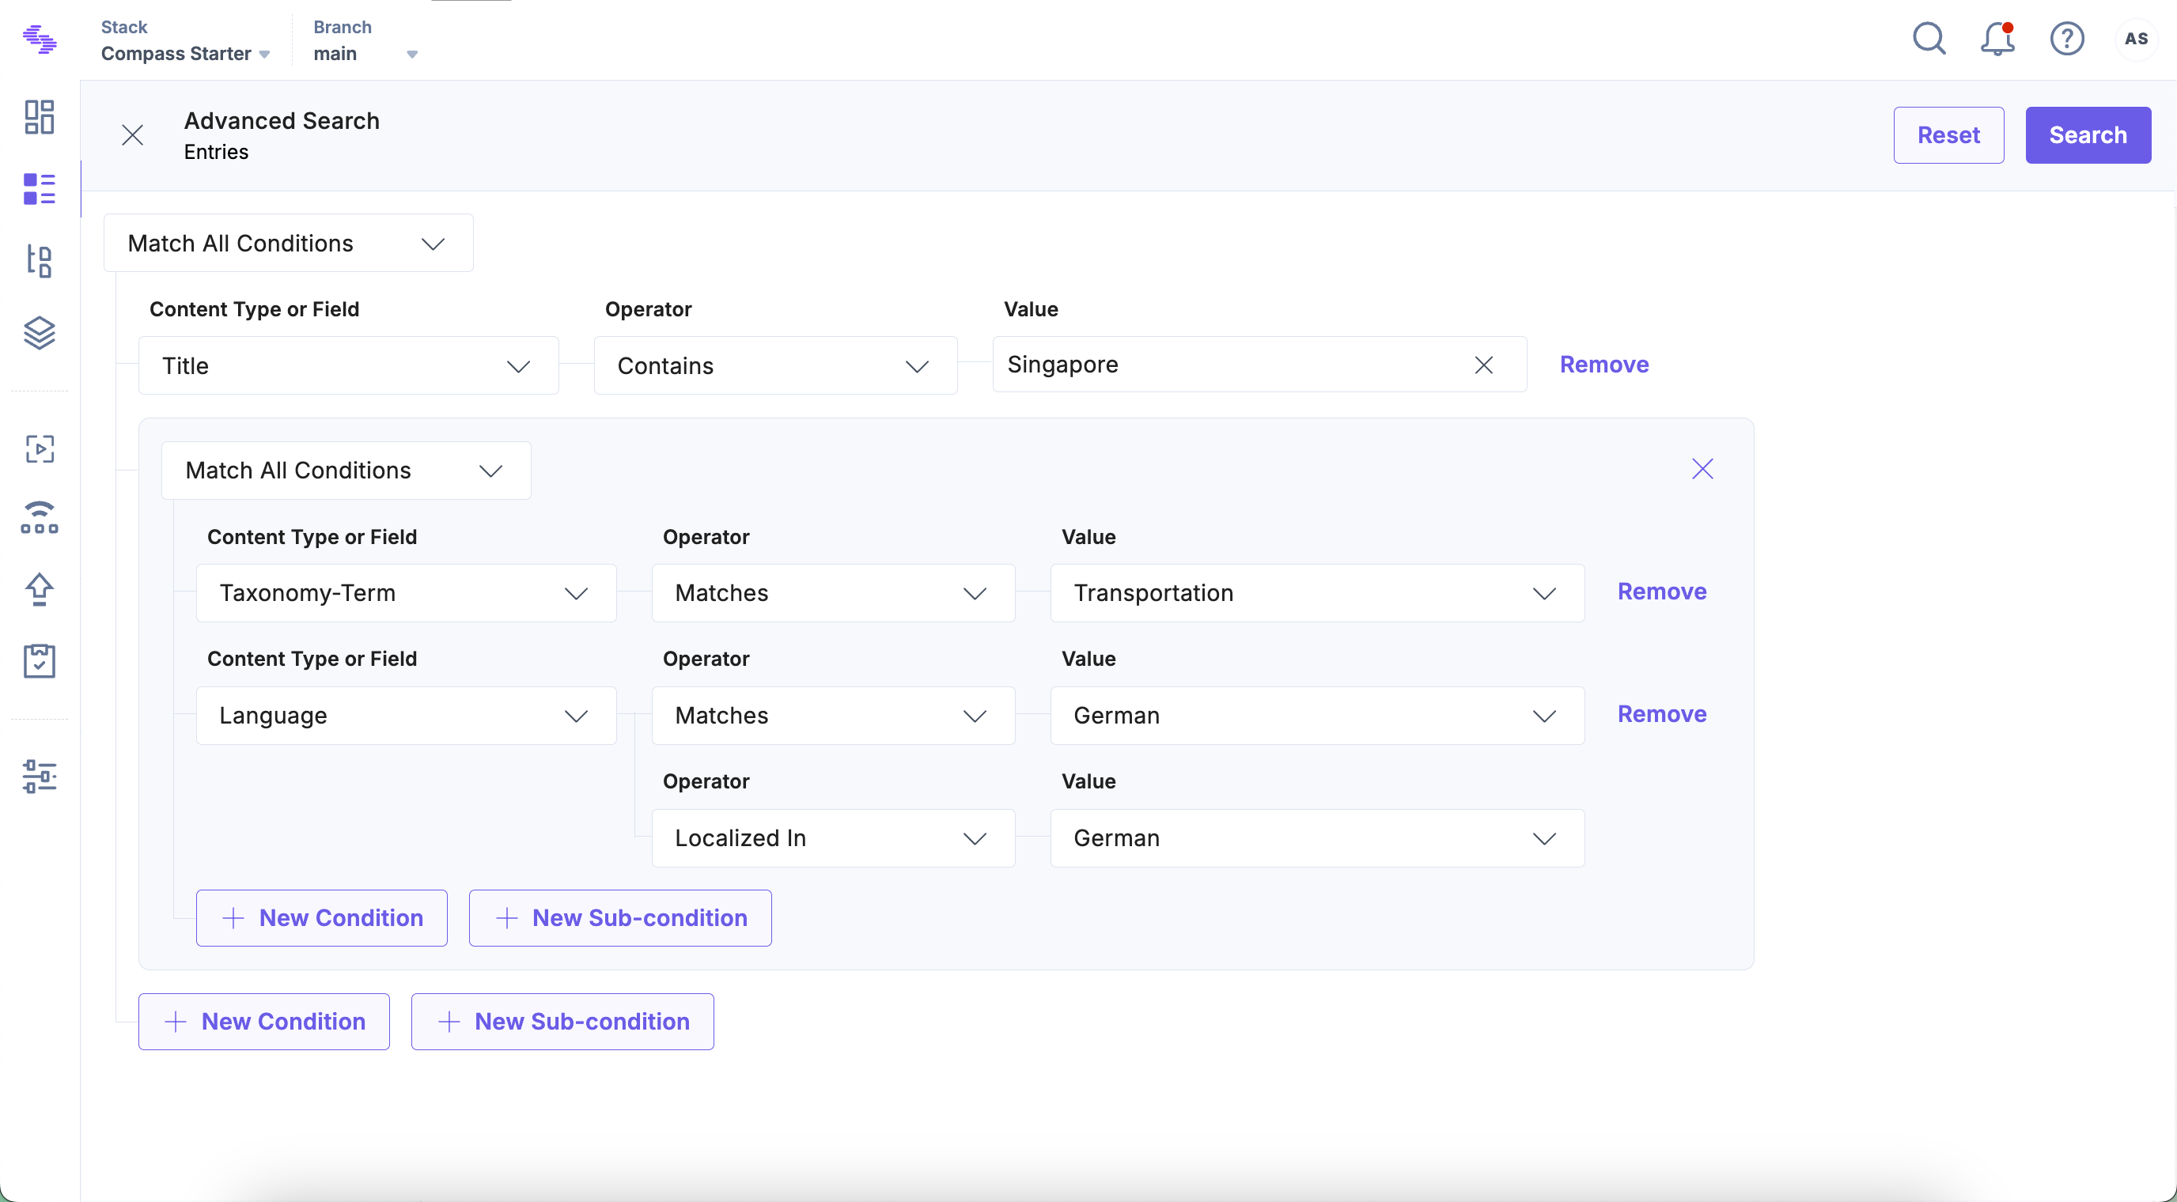Open the Entries list icon in sidebar
Viewport: 2177px width, 1202px height.
[x=40, y=189]
